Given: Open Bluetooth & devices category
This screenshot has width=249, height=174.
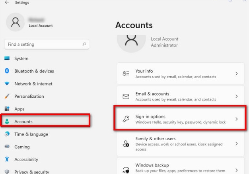Looking at the screenshot, I should (47, 71).
